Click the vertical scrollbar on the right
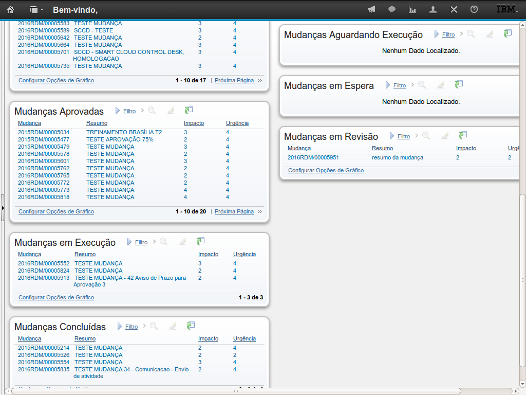526x395 pixels. coord(522,231)
